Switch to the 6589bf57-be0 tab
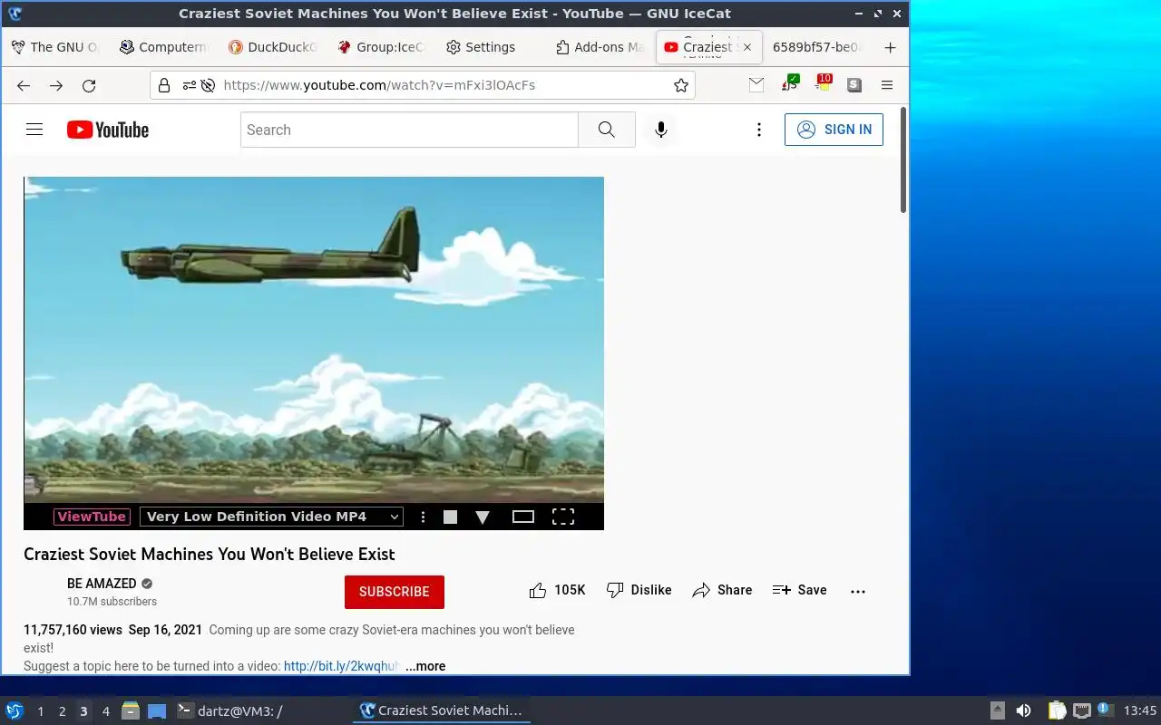The width and height of the screenshot is (1161, 725). (816, 47)
